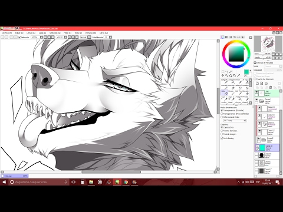This screenshot has height=212, width=283.
Task: Swap foreground and background colors
Action: 251,71
